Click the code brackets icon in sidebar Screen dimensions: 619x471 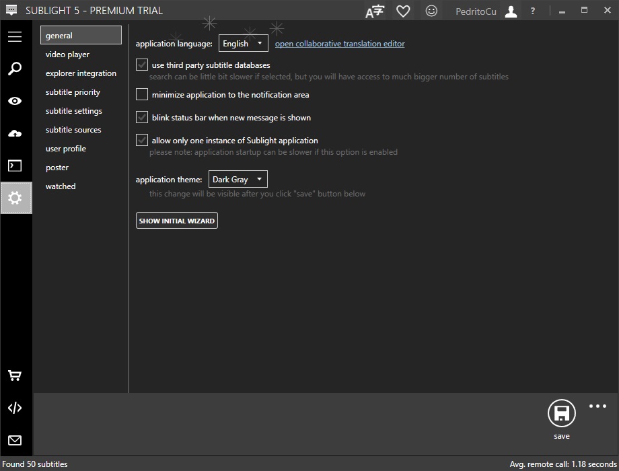(15, 408)
